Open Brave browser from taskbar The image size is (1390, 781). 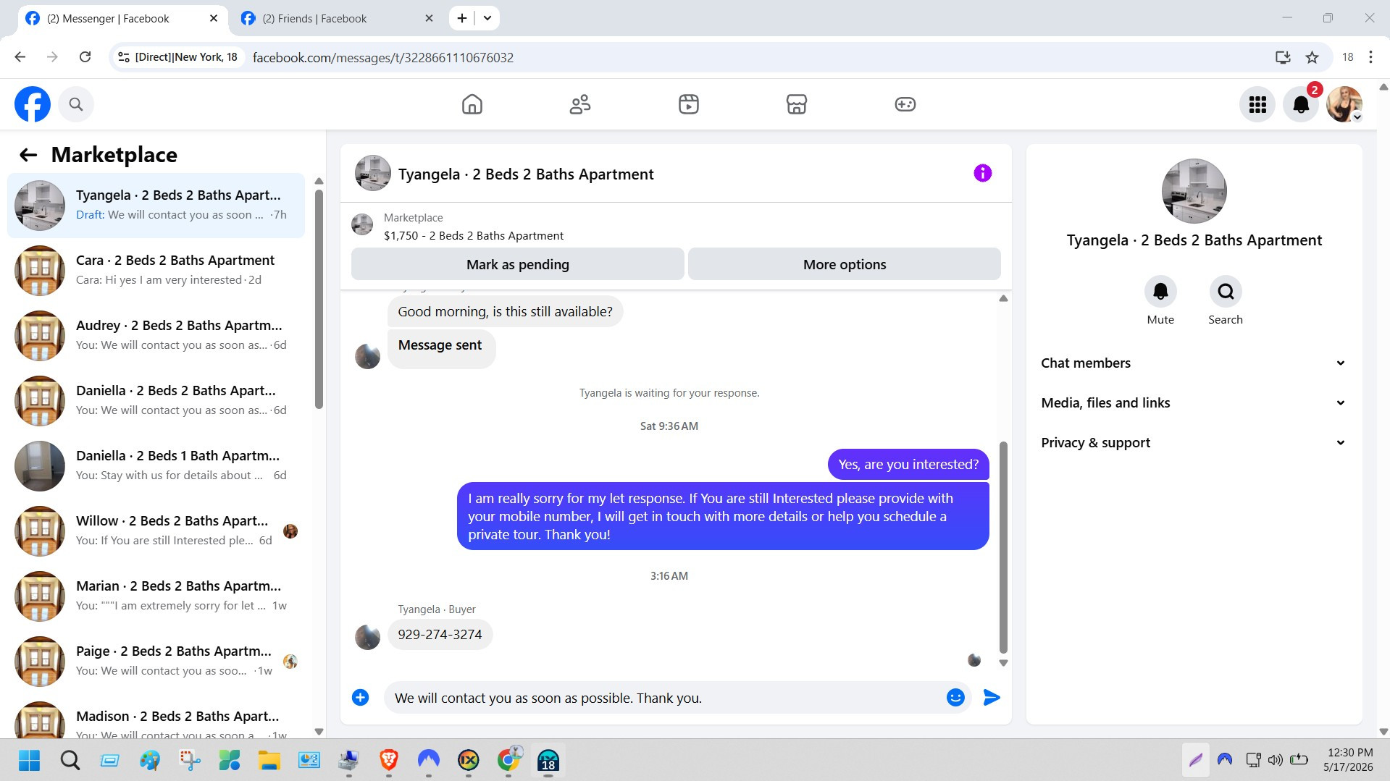pos(389,761)
